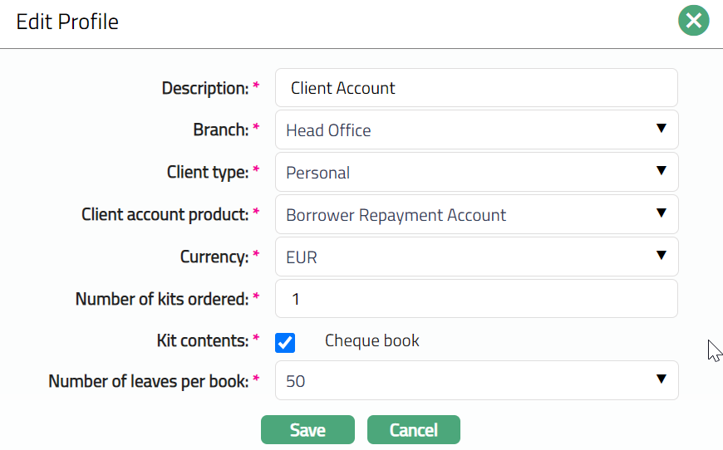This screenshot has height=450, width=723.
Task: Click the Branch field label
Action: tap(220, 130)
